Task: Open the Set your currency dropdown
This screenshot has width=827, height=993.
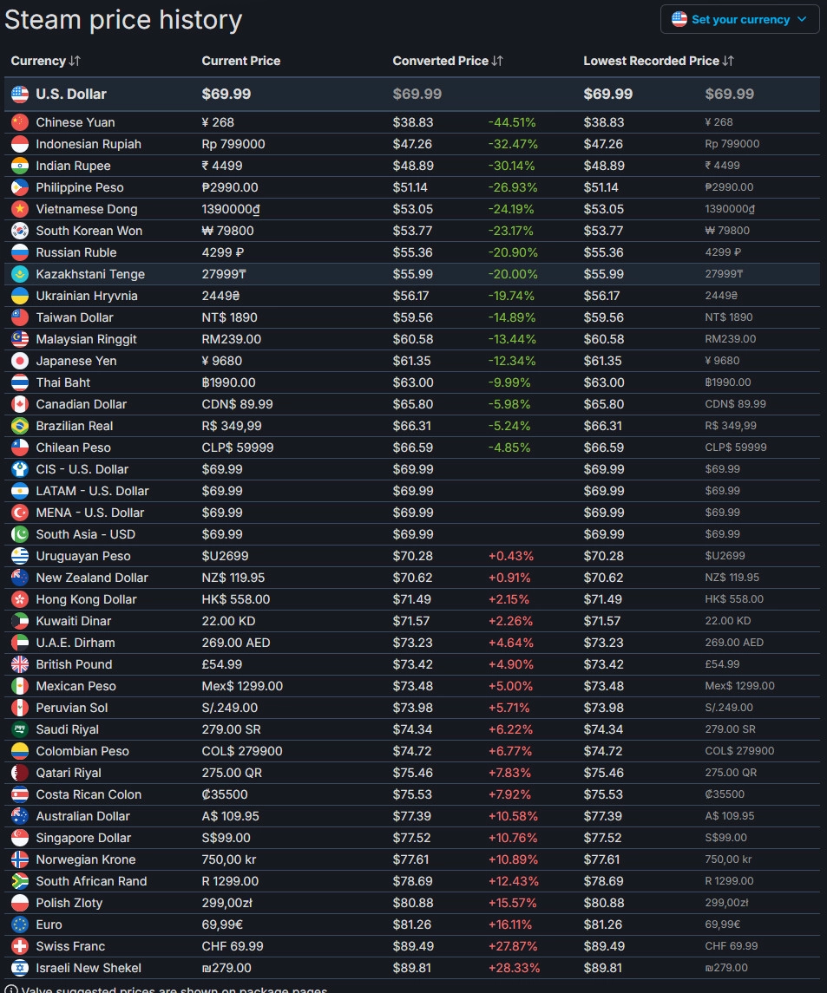Action: coord(739,19)
